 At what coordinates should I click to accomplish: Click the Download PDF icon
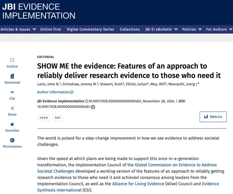[x=12, y=76]
